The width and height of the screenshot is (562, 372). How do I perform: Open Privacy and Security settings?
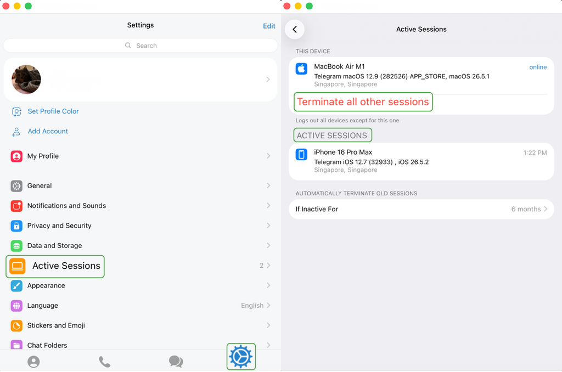click(140, 226)
